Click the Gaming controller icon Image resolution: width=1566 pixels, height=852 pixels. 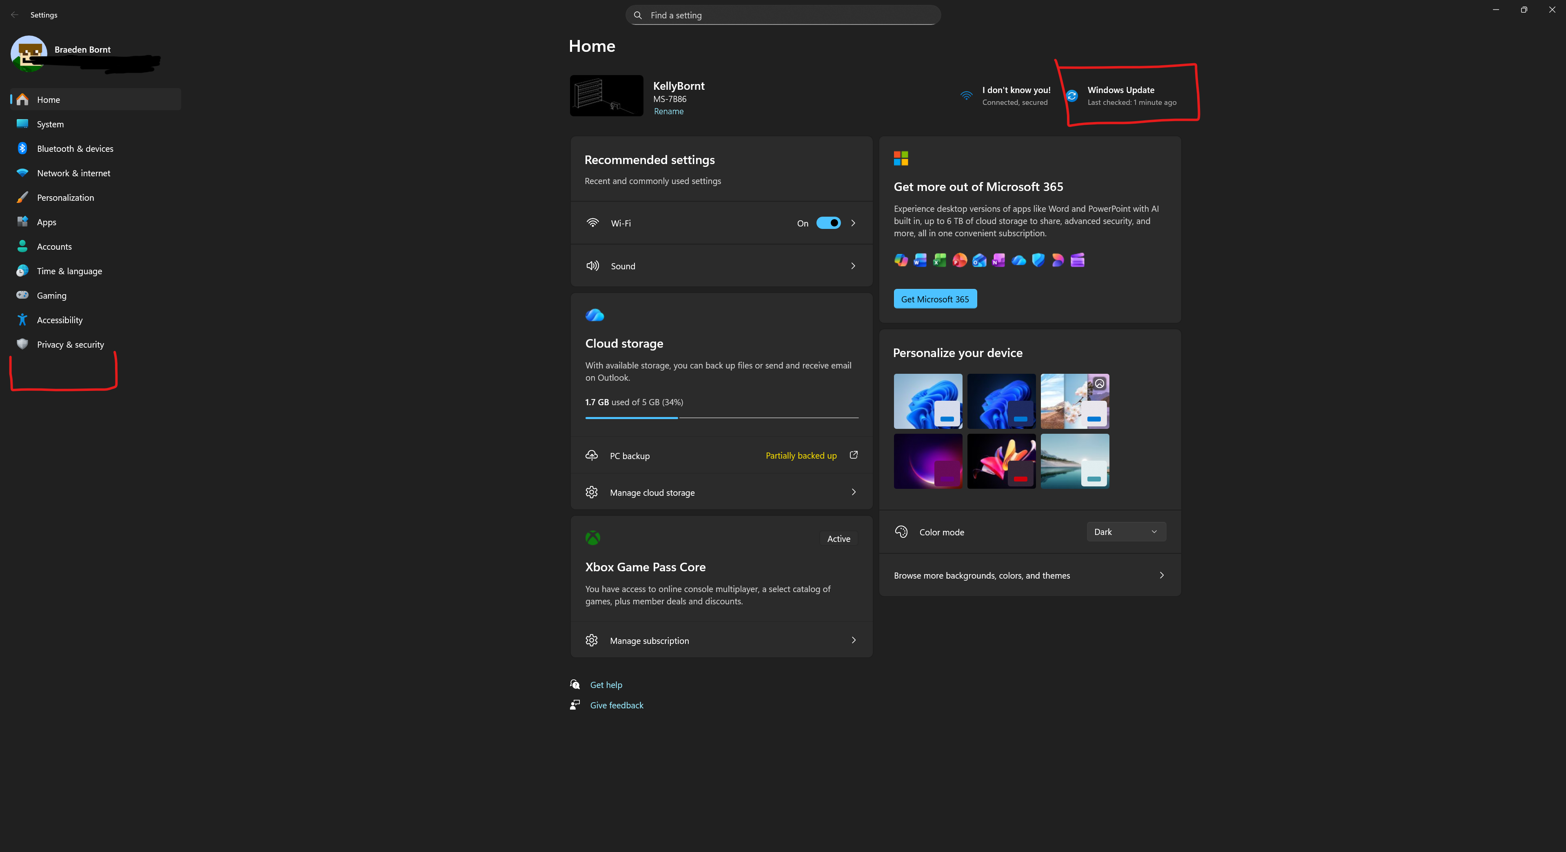(x=22, y=295)
